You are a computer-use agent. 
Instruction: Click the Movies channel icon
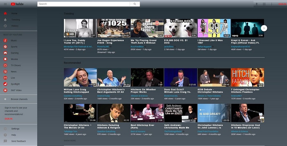coord(5,59)
